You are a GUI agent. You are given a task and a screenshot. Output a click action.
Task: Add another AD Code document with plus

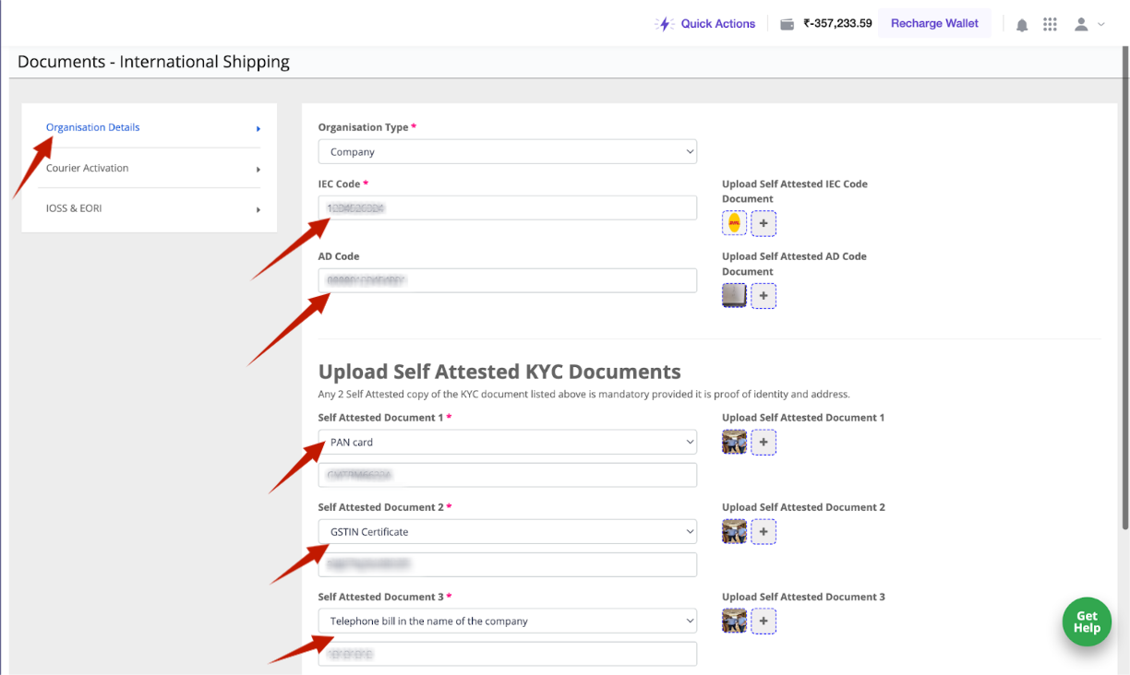pos(763,296)
